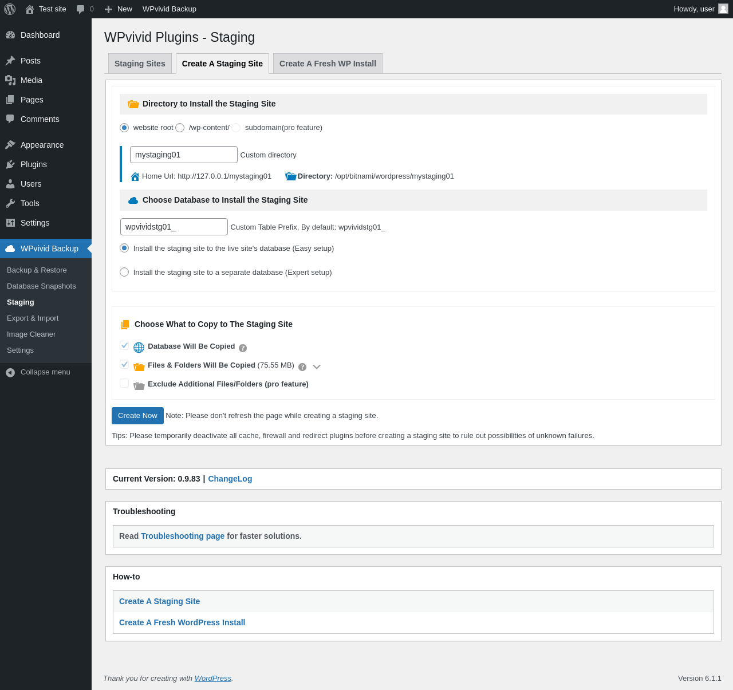The width and height of the screenshot is (733, 690).
Task: Select the /wp-content/ directory radio button
Action: tap(180, 128)
